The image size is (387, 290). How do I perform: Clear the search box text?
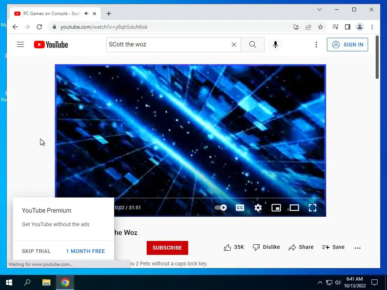234,45
